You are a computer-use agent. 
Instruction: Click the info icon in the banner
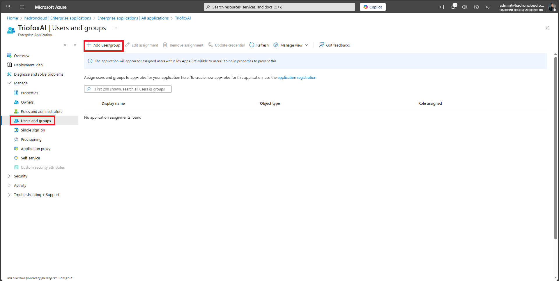[x=90, y=61]
